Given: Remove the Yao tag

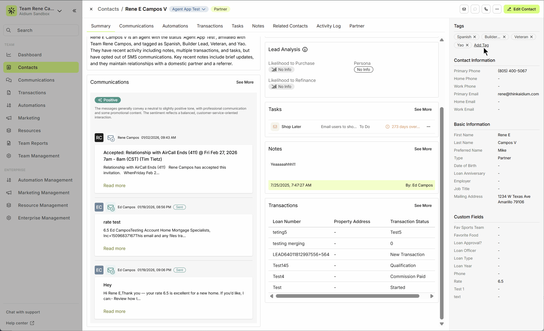Looking at the screenshot, I should (467, 45).
